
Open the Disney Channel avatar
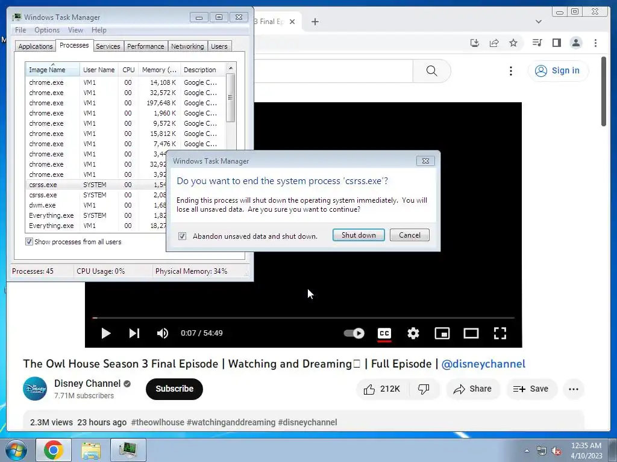click(35, 389)
